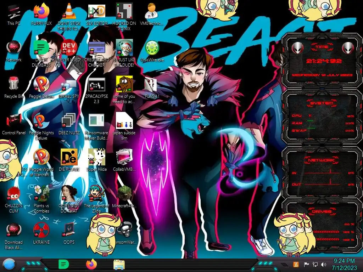Launch Peggle Nights Deluxe
The image size is (363, 272).
click(41, 127)
